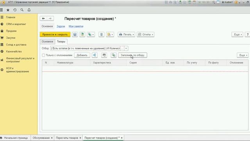Click Заполнить по отбору button

132,55
